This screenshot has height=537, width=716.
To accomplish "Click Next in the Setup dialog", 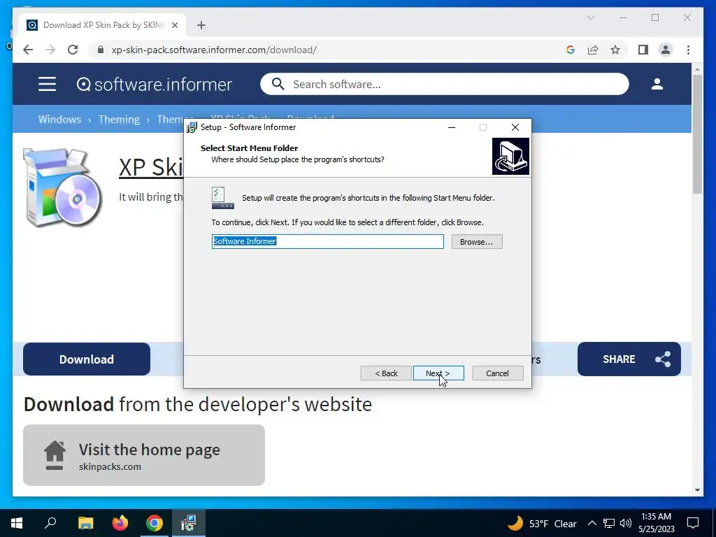I will pyautogui.click(x=438, y=373).
